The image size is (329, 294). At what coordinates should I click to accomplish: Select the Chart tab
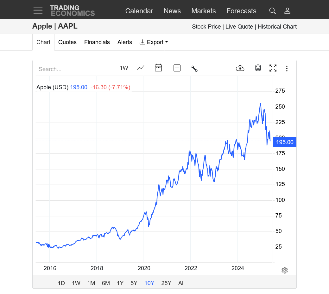click(x=43, y=42)
